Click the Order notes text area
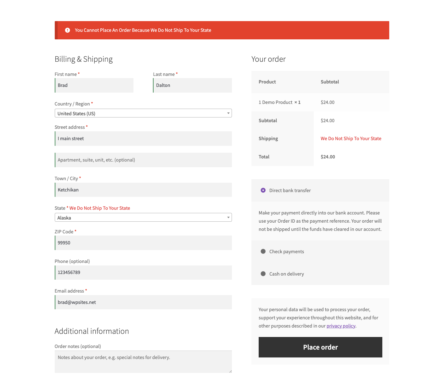444x388 pixels. click(143, 362)
